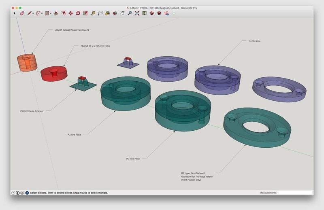Screen dimensions: 324x210
Task: Open the 3D Warehouse
Action: (152, 13)
